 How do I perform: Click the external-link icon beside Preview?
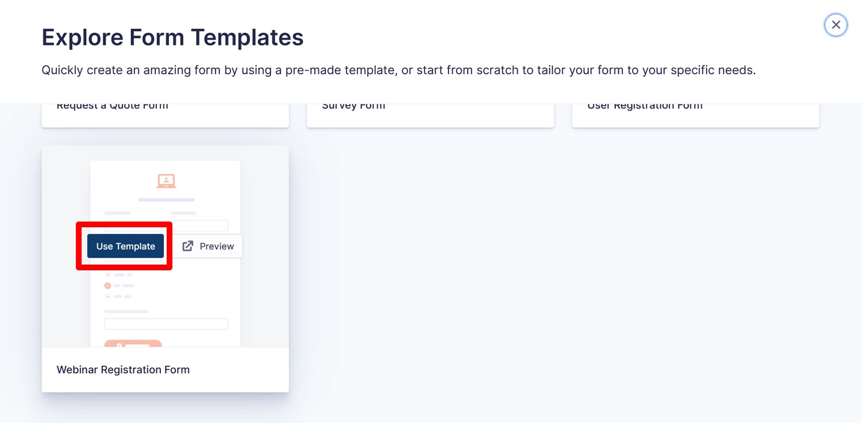coord(188,246)
